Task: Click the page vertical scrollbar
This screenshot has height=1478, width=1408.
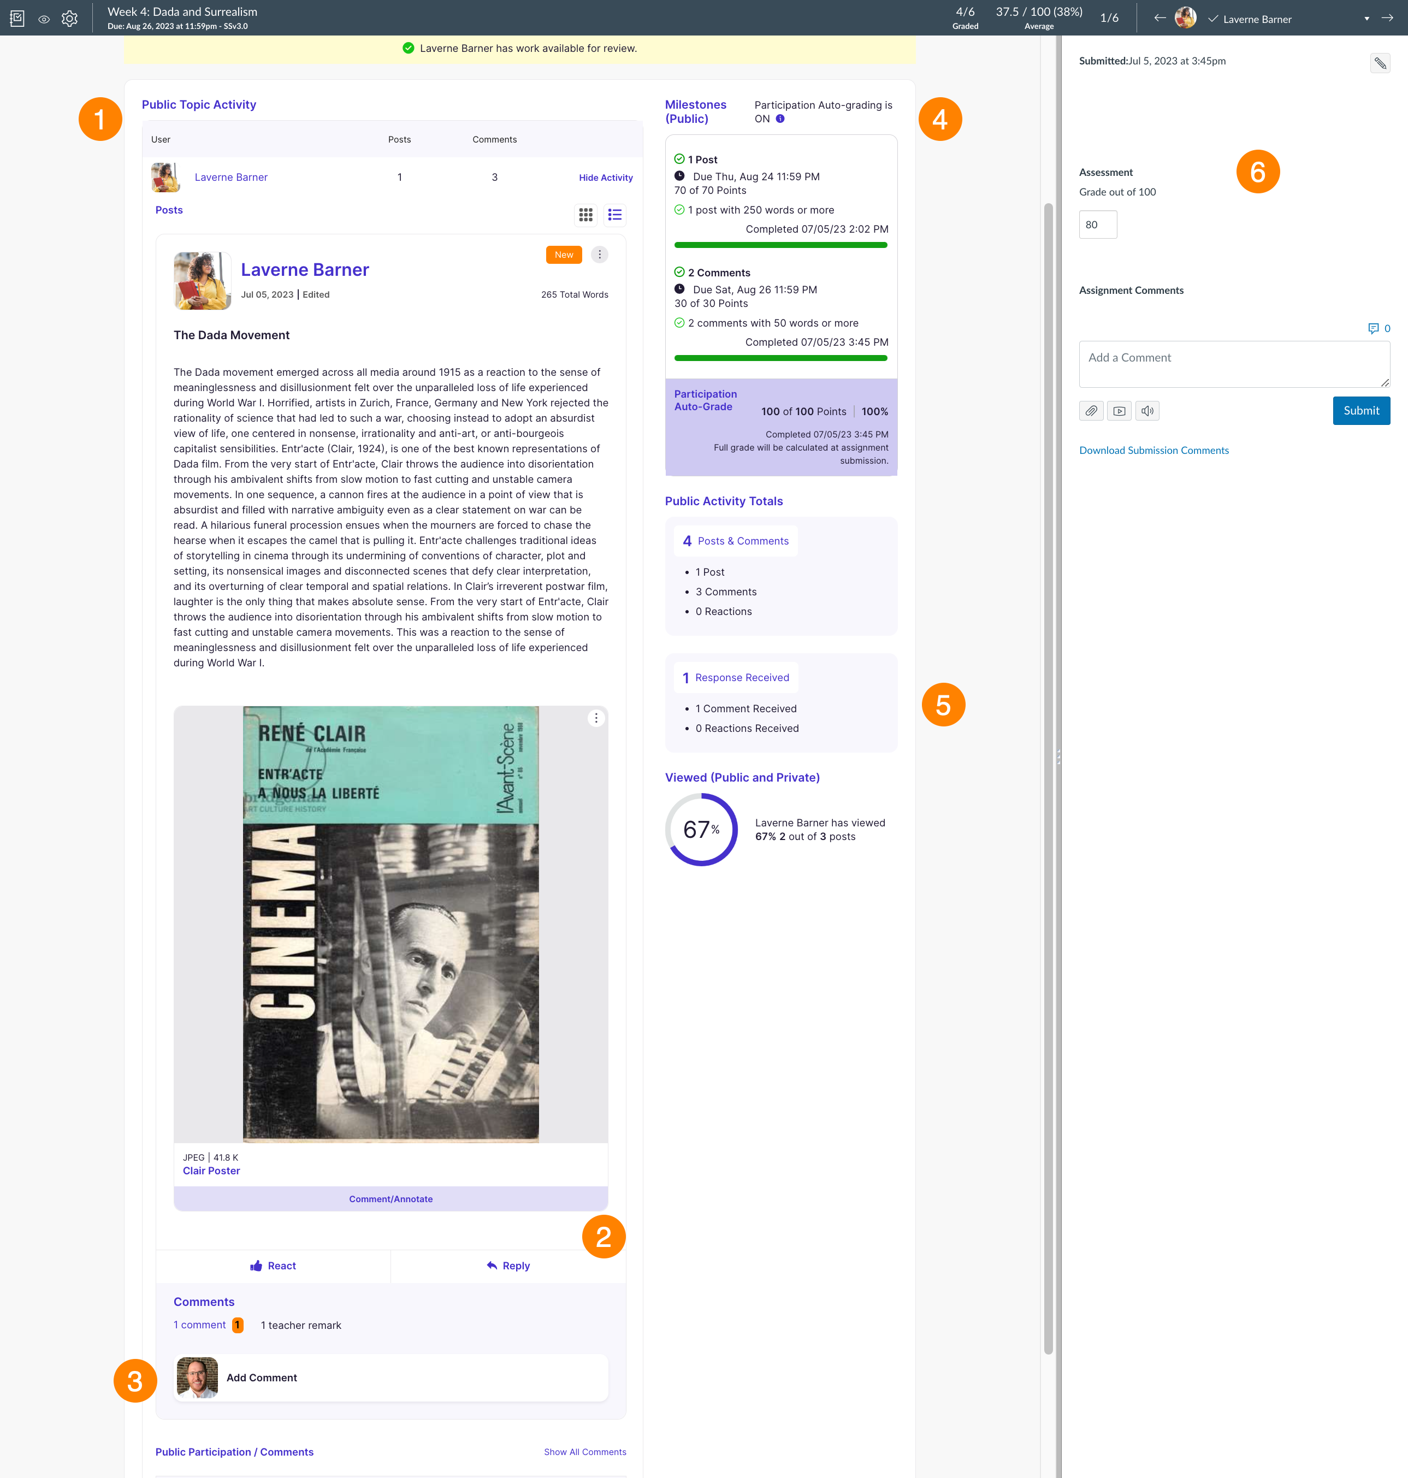Action: point(1049,778)
